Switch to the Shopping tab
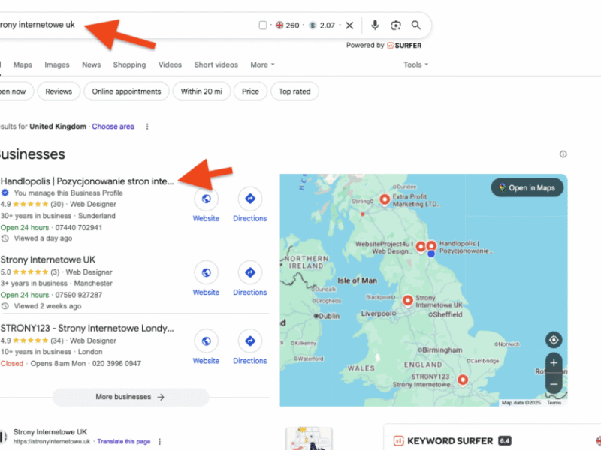 pyautogui.click(x=129, y=64)
